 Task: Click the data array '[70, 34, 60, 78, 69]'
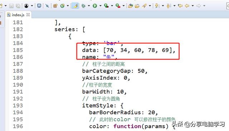click(x=138, y=50)
